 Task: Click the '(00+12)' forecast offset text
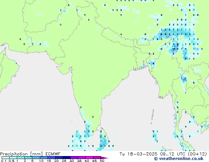pyautogui.click(x=197, y=154)
